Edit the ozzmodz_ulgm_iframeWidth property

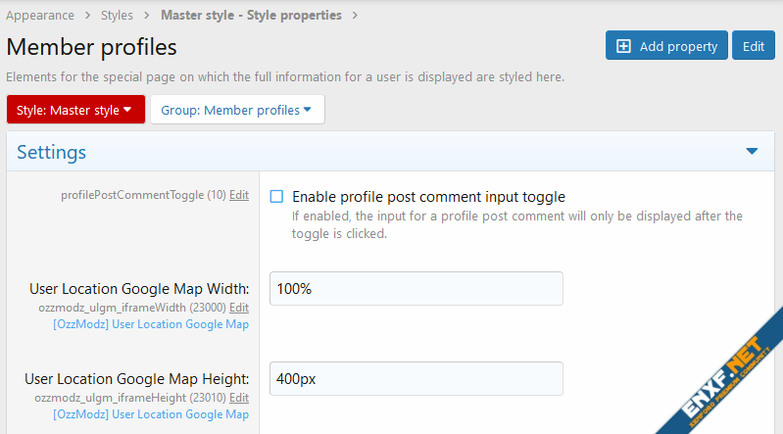click(x=238, y=307)
